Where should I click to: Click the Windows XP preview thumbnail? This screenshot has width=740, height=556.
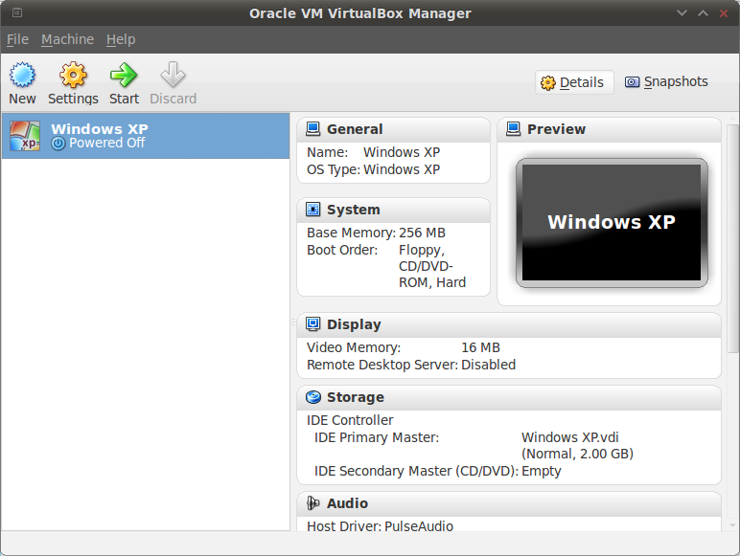[612, 222]
